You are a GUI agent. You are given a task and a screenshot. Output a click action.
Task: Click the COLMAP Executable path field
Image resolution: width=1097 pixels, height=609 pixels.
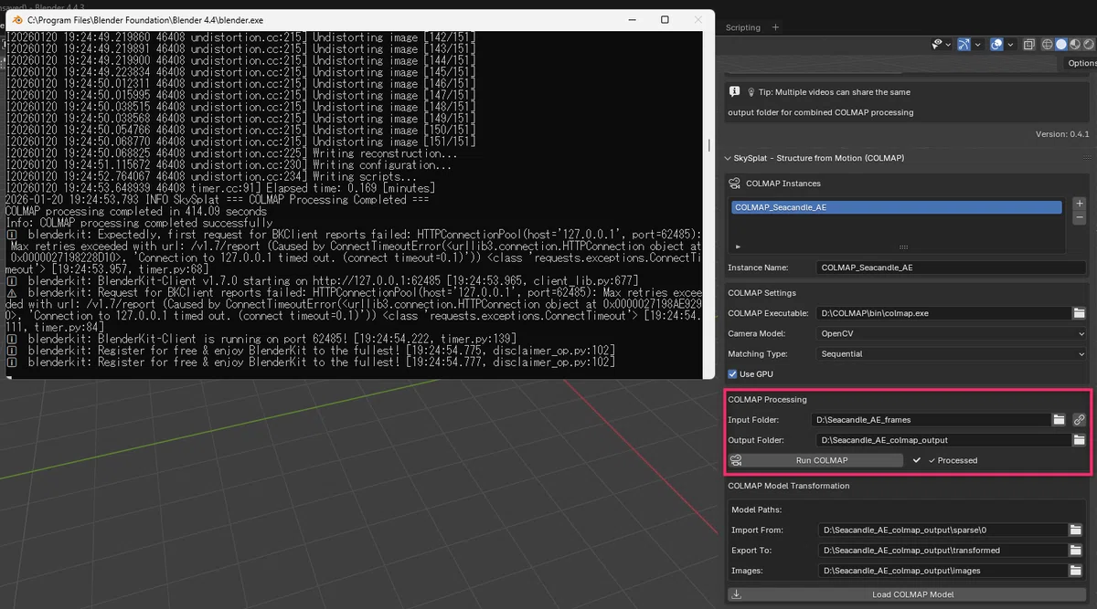[x=943, y=313]
